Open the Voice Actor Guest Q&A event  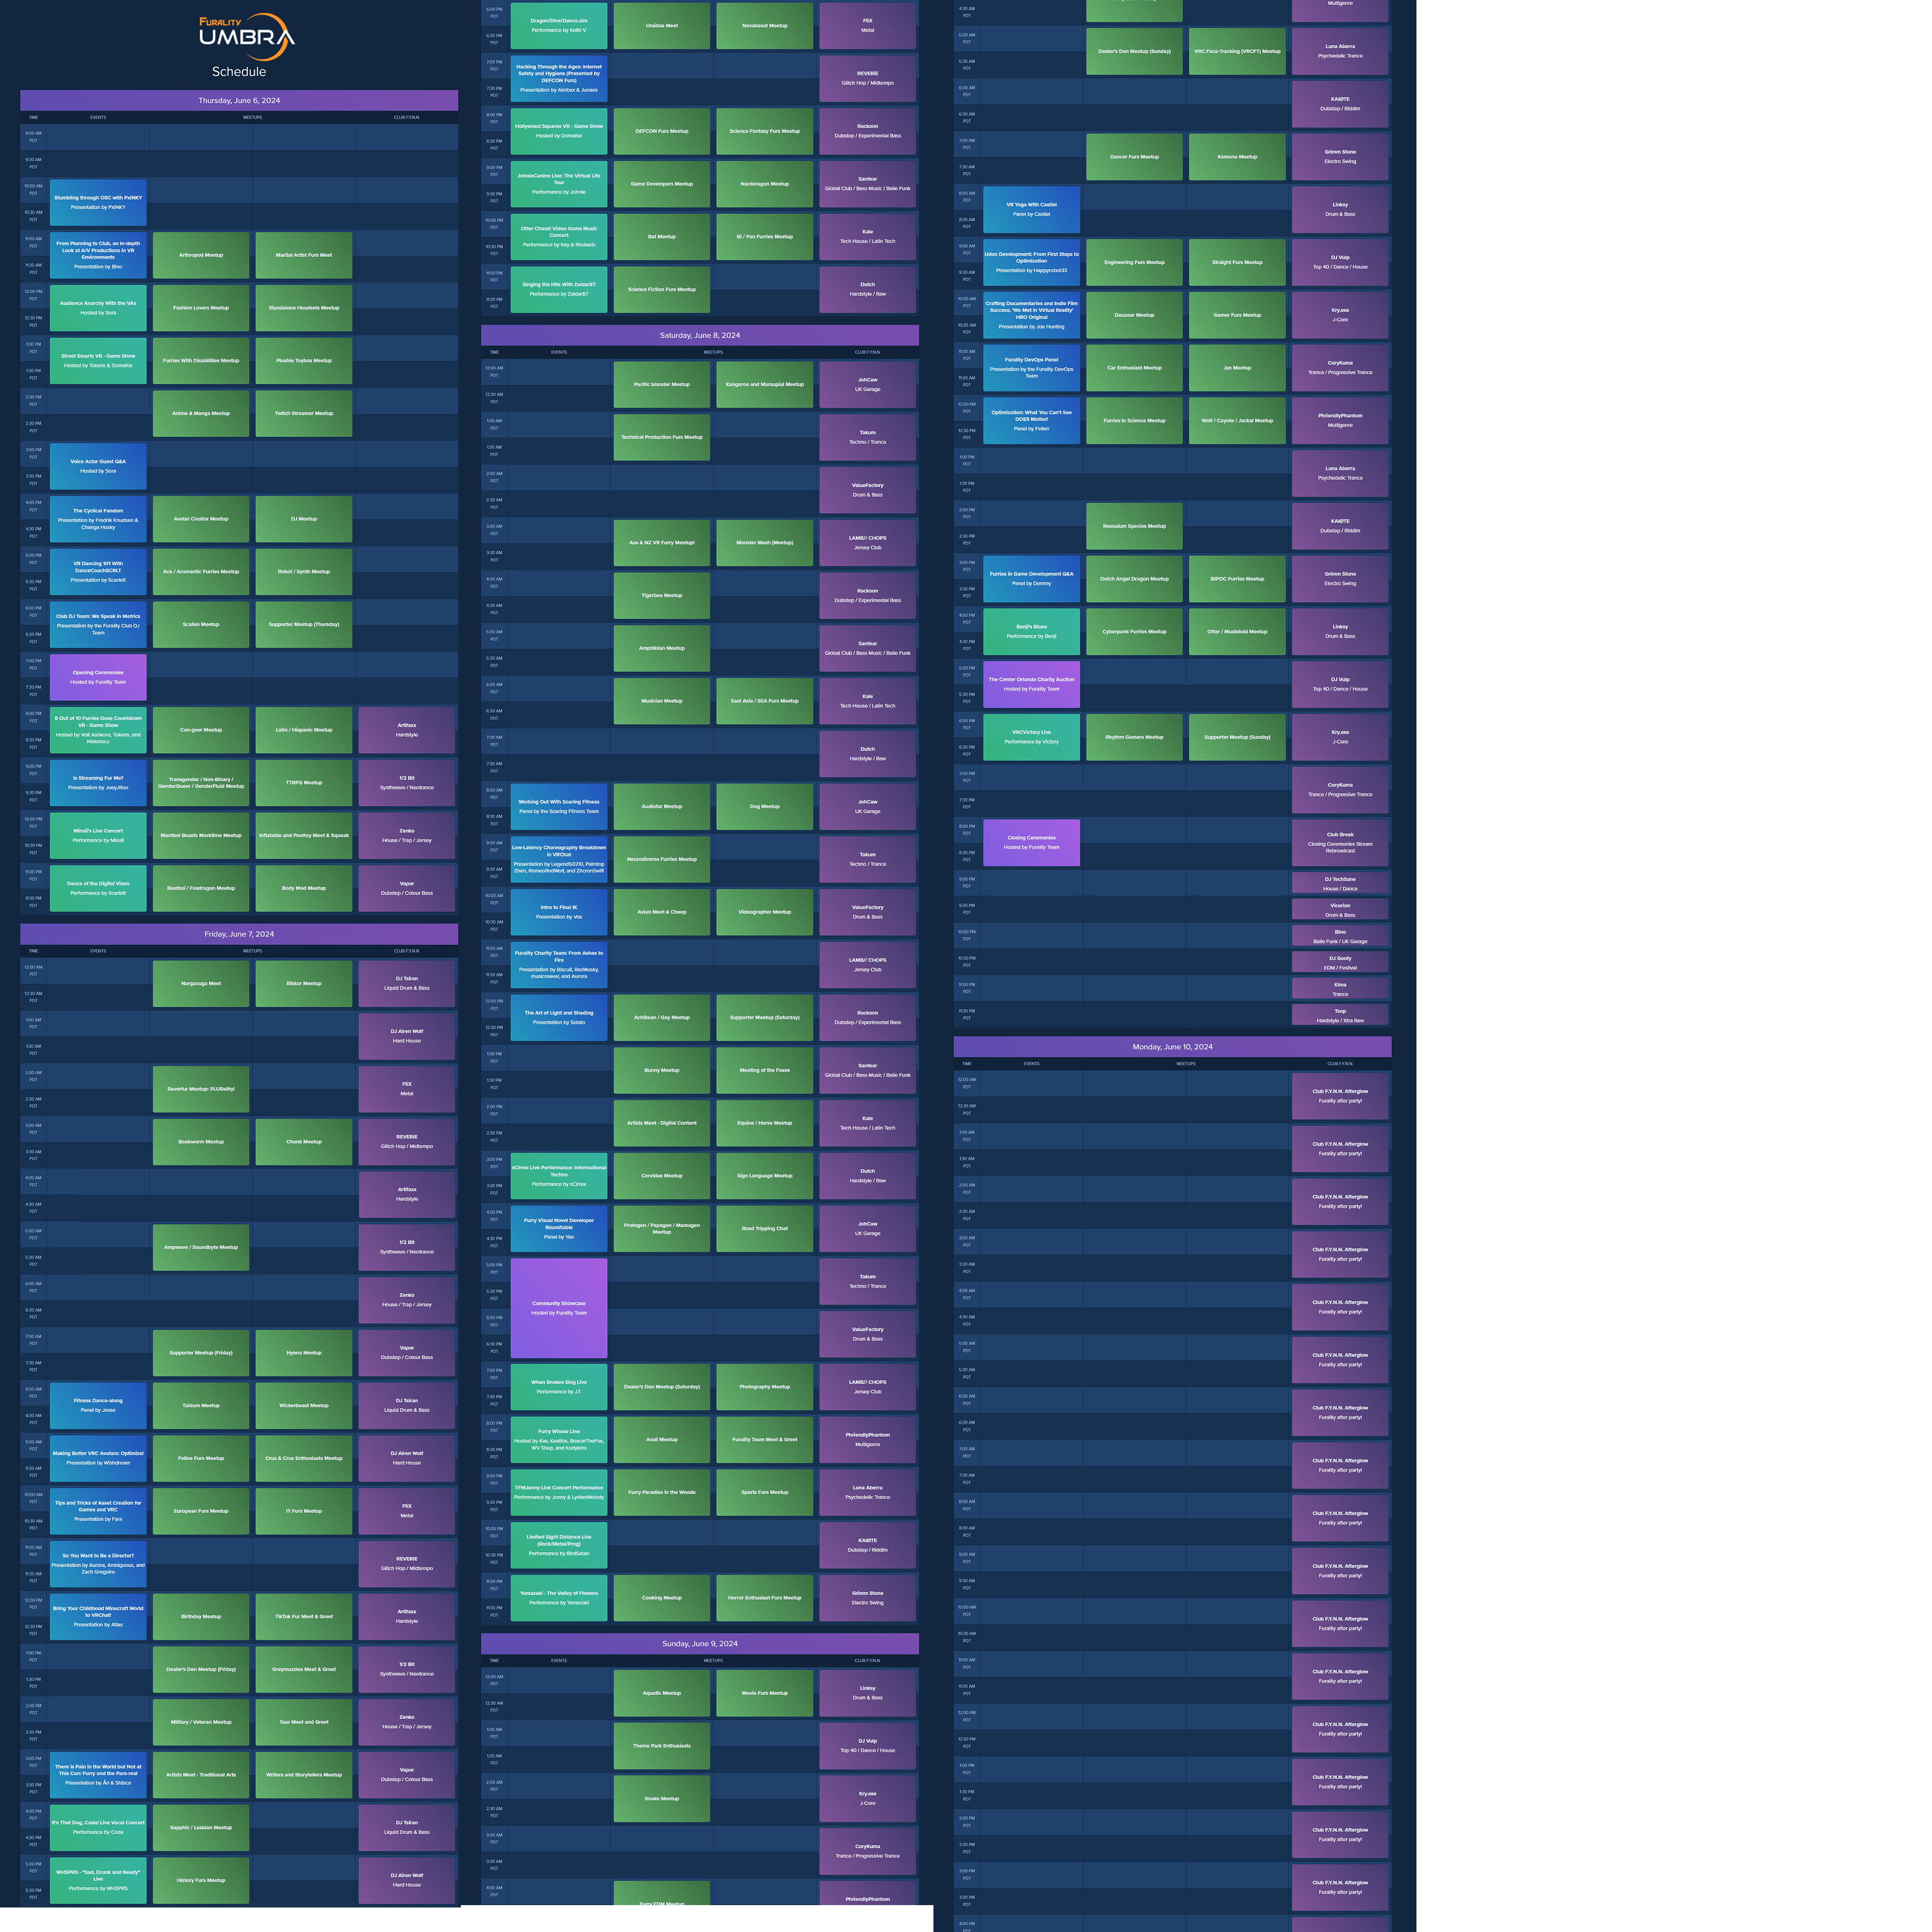click(98, 466)
